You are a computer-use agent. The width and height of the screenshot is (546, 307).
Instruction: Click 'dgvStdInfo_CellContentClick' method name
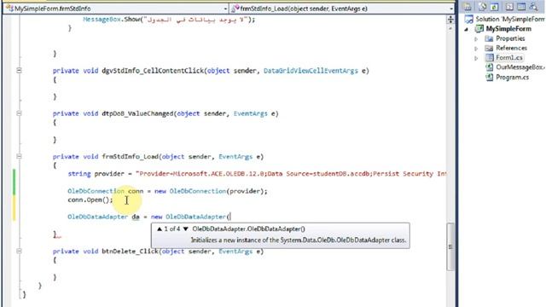[153, 71]
